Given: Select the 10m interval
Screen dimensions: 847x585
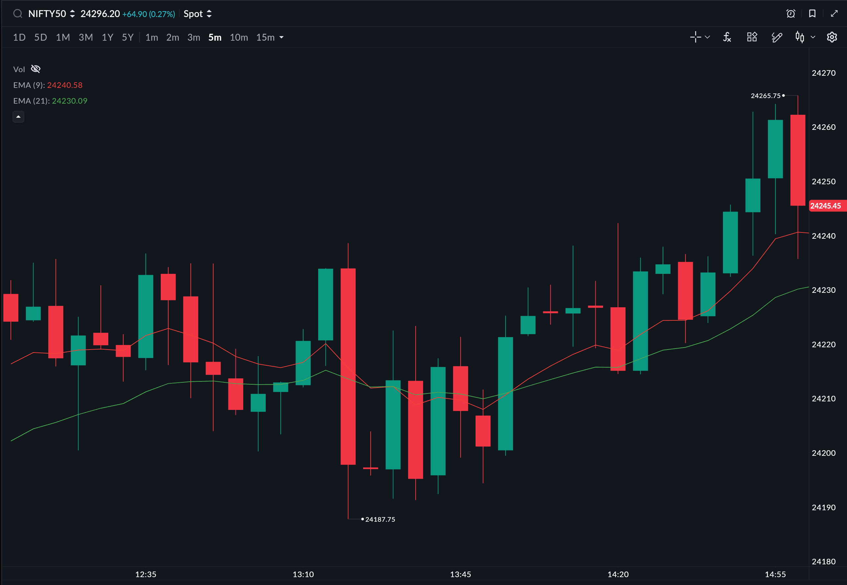Looking at the screenshot, I should [x=239, y=37].
